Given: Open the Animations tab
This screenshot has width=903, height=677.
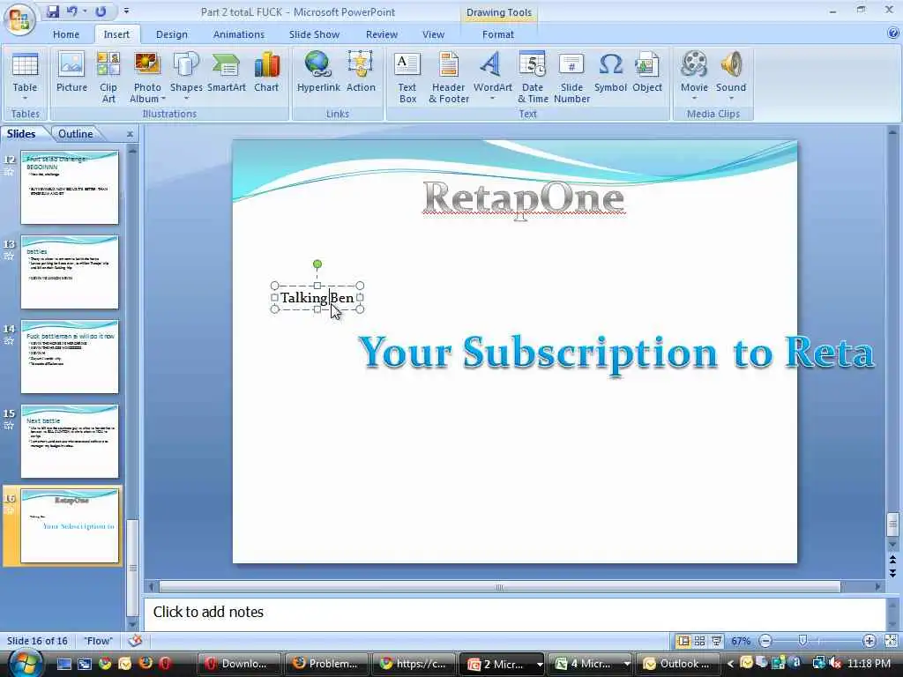Looking at the screenshot, I should coord(238,34).
